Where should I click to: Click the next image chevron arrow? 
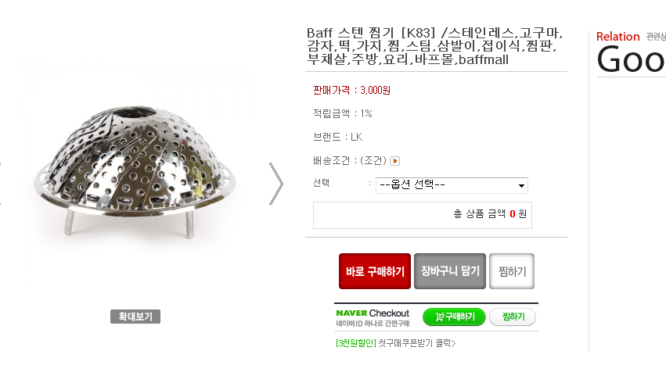tap(276, 184)
